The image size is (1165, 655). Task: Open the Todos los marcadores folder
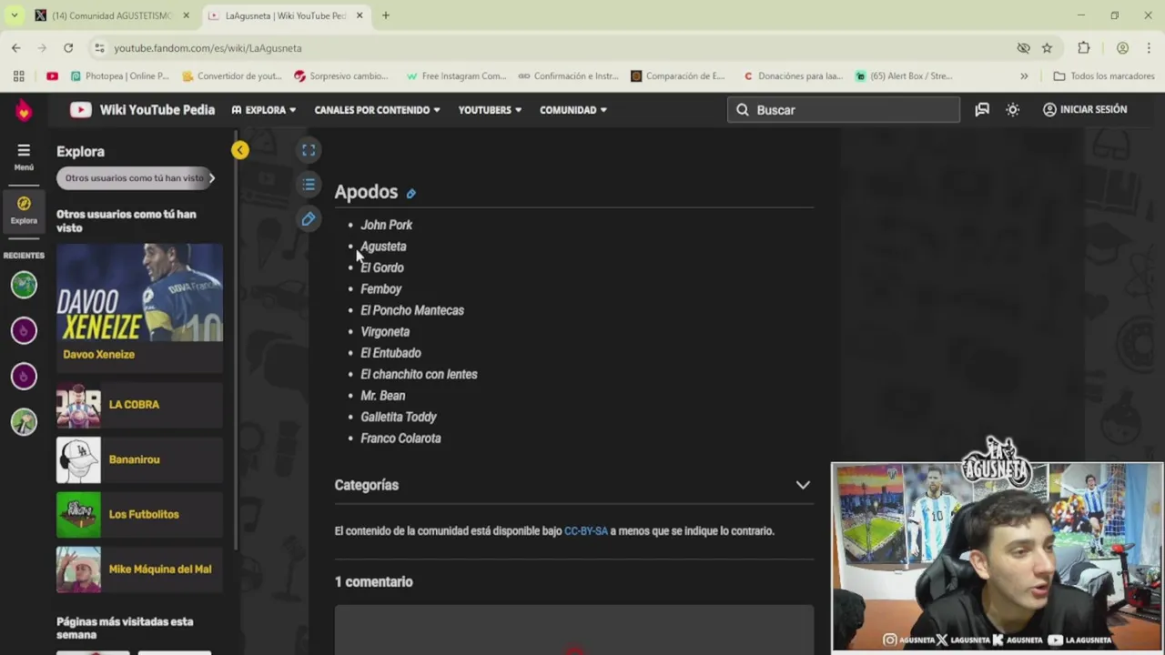(1104, 76)
